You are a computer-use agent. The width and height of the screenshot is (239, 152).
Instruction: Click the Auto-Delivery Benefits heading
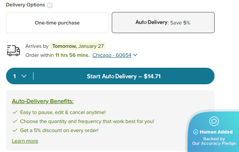pyautogui.click(x=43, y=101)
